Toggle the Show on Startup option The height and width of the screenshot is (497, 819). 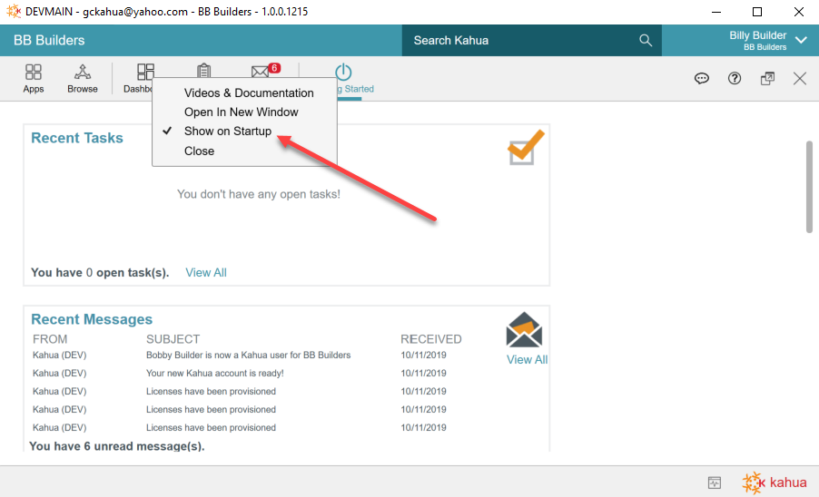pyautogui.click(x=227, y=132)
